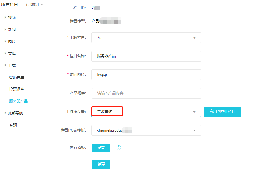Expand the 视频 tree node arrow
This screenshot has height=171, width=270.
point(5,18)
